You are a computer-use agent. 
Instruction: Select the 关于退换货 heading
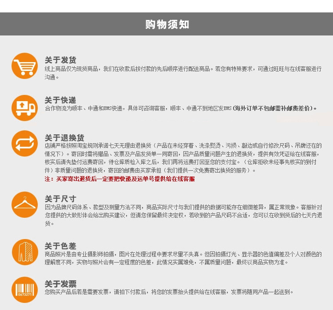[x=64, y=138]
